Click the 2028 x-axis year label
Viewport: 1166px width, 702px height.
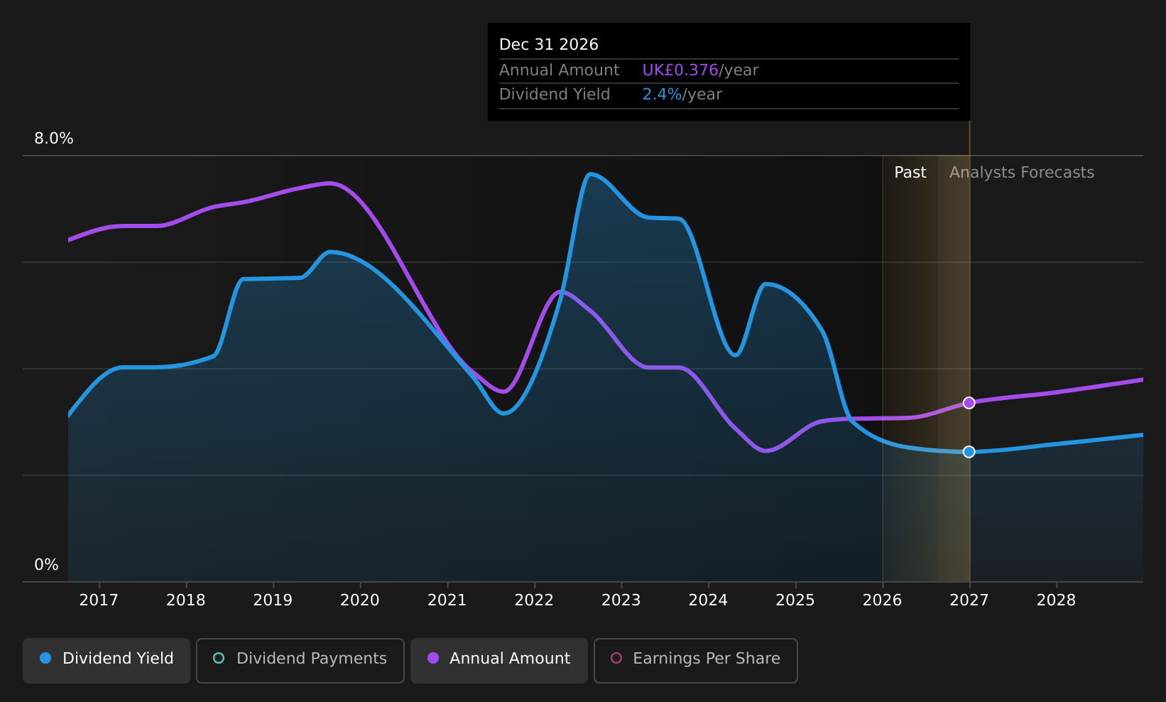point(1056,600)
